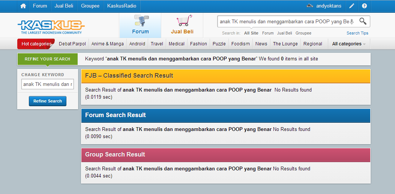Click the Refine Search button
This screenshot has height=194, width=395.
(x=48, y=101)
